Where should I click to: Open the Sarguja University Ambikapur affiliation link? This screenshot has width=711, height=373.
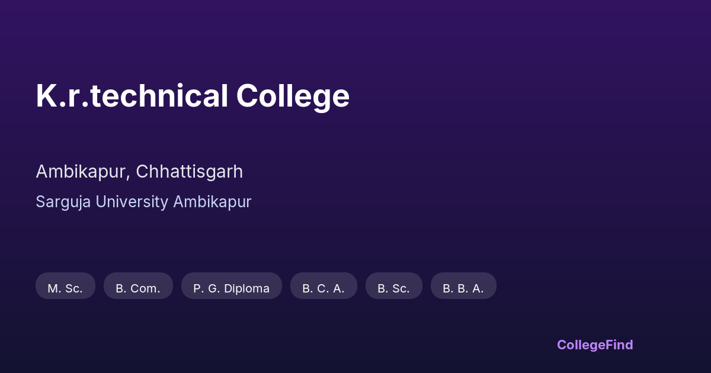[143, 202]
